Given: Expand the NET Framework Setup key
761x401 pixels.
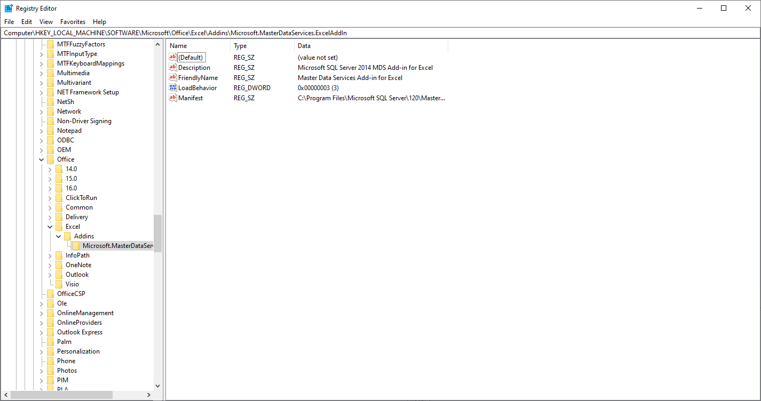Looking at the screenshot, I should (x=42, y=92).
